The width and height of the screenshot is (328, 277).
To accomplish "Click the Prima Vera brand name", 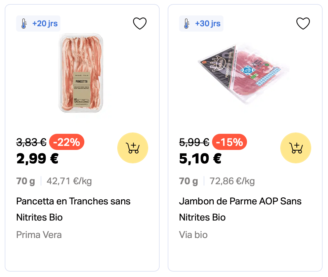I will tap(39, 234).
